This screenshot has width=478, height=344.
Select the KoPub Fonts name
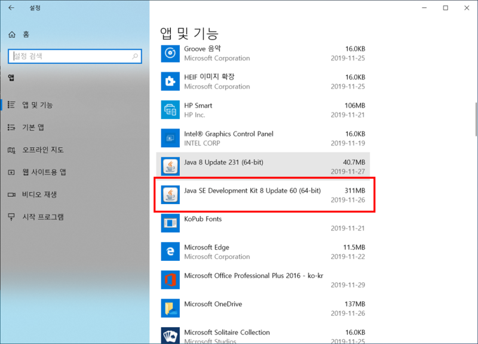203,219
